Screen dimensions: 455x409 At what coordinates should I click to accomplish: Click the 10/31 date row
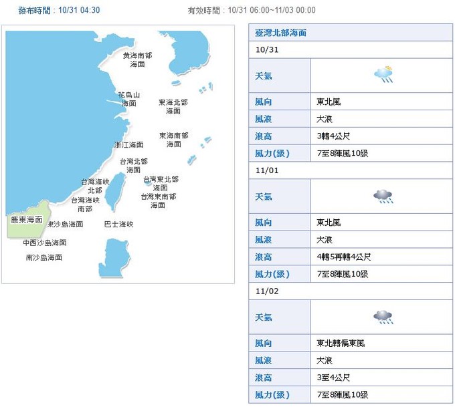tap(351, 50)
